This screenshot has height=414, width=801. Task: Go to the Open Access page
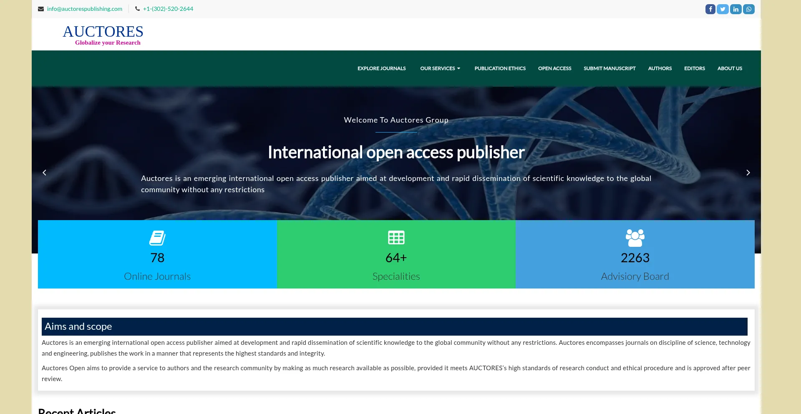point(554,68)
